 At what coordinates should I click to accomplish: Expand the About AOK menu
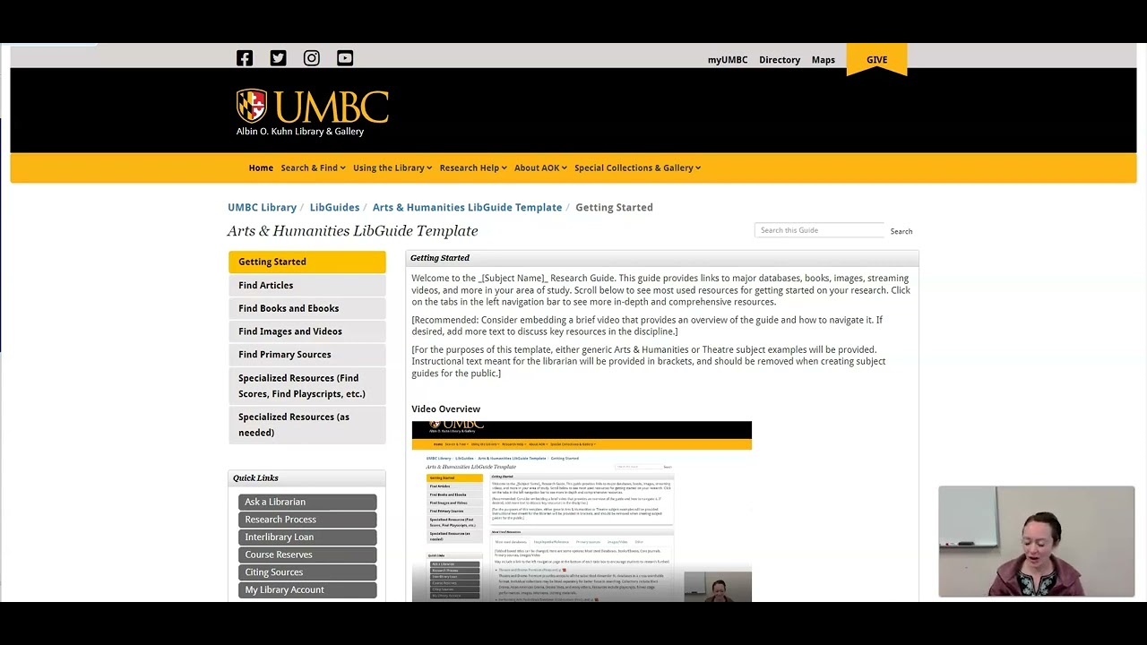point(540,168)
